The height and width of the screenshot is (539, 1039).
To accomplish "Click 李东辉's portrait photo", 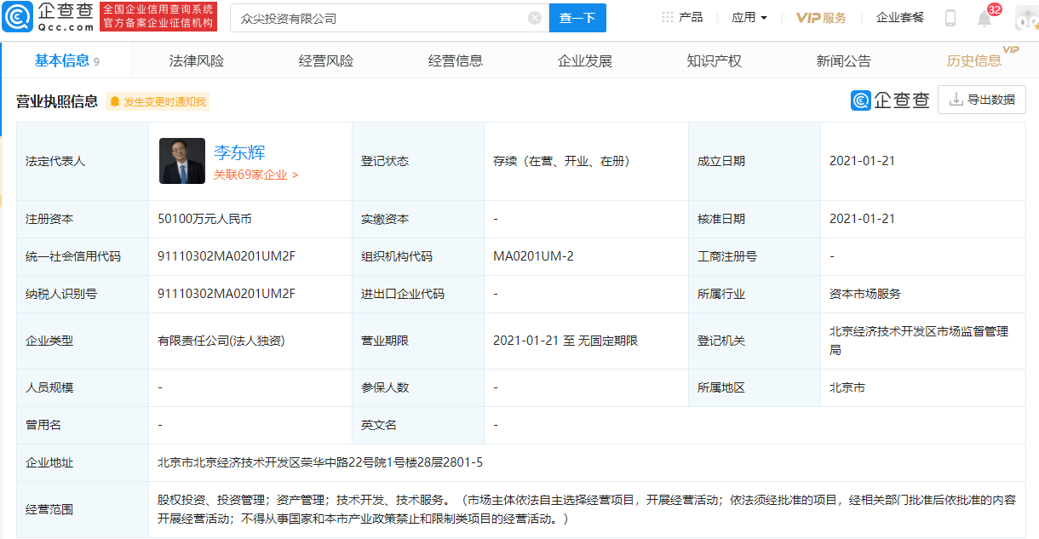I will [181, 161].
